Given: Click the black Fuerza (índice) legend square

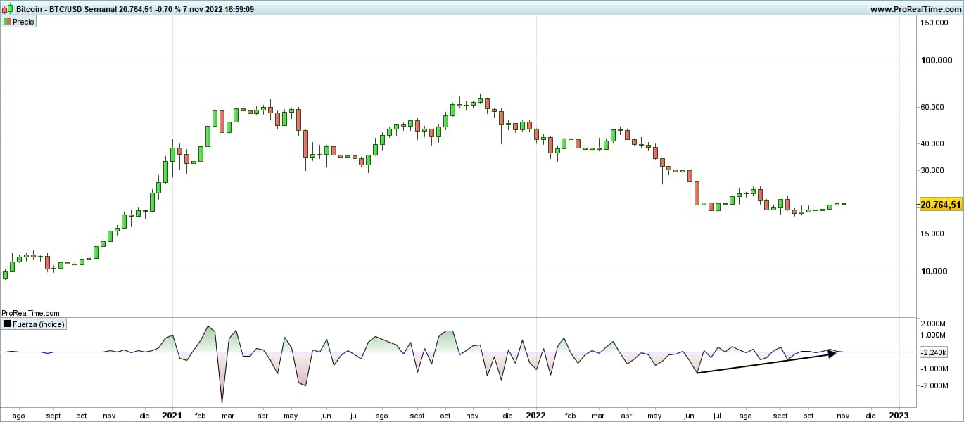Looking at the screenshot, I should 7,324.
